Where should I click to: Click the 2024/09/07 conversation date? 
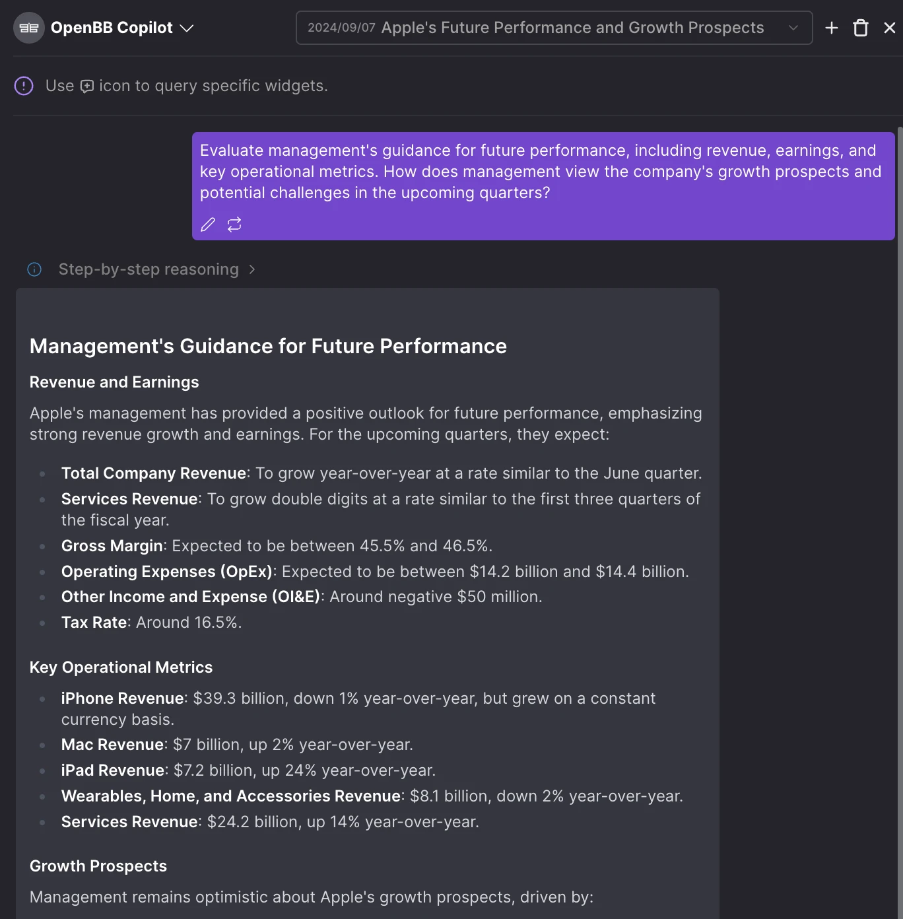tap(341, 28)
